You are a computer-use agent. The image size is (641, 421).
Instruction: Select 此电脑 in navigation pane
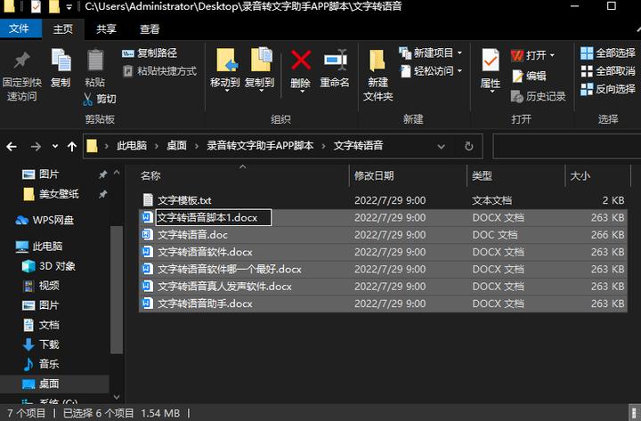click(x=39, y=246)
